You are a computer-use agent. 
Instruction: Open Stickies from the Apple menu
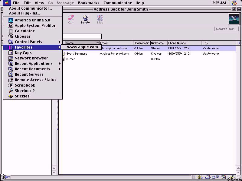click(x=22, y=96)
